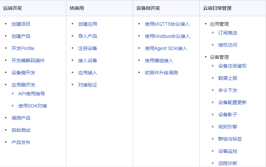Viewport: 266px width, 167px height.
Task: Open 软固件升级调测 link
Action: coord(161,73)
